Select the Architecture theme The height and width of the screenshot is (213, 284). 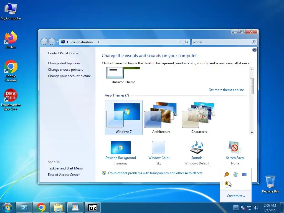[x=161, y=118]
